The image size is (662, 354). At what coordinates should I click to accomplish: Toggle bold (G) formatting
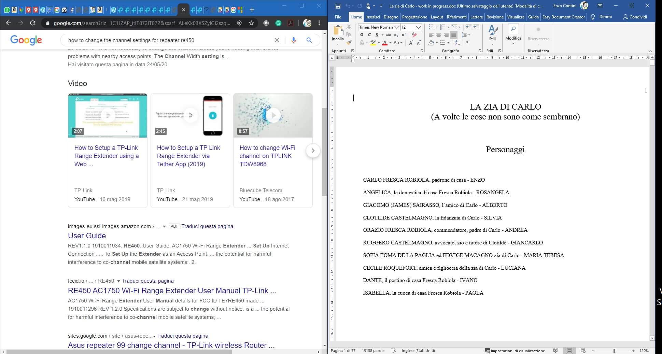pos(362,35)
